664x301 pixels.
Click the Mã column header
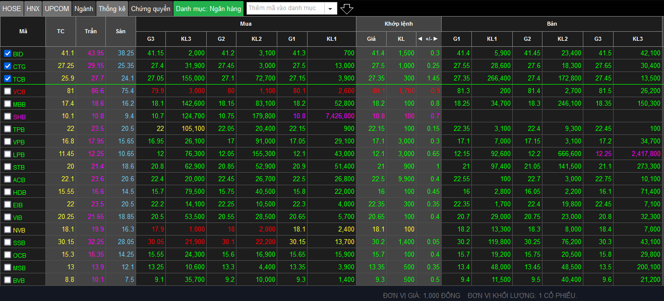pyautogui.click(x=23, y=31)
